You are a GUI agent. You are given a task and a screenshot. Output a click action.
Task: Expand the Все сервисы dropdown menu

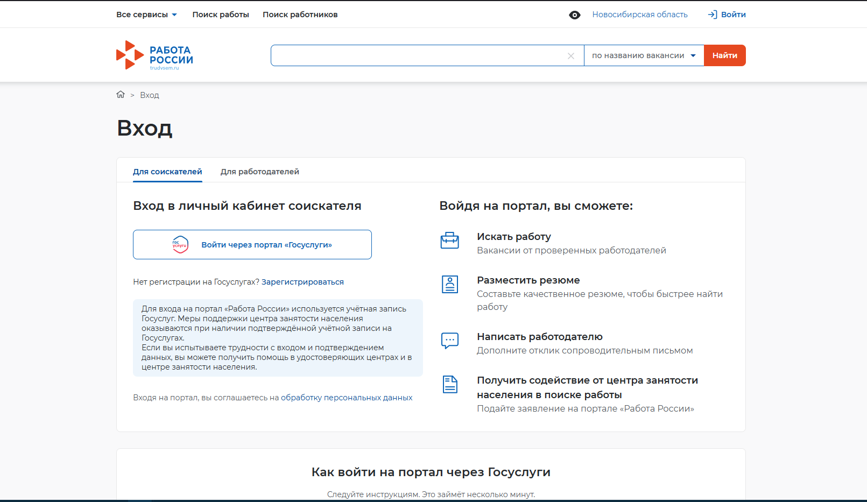click(x=146, y=15)
